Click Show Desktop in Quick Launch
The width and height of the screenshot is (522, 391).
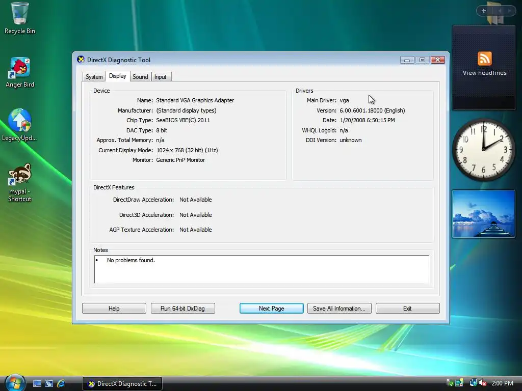37,384
